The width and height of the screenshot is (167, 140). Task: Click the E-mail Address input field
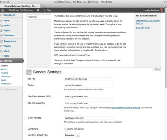click(x=88, y=118)
